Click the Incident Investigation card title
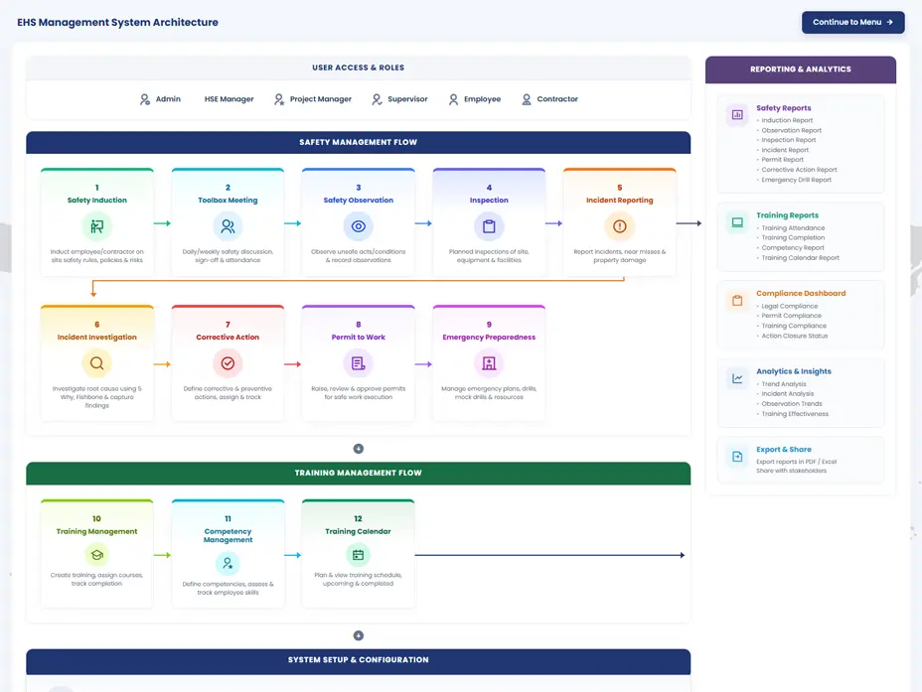 97,338
